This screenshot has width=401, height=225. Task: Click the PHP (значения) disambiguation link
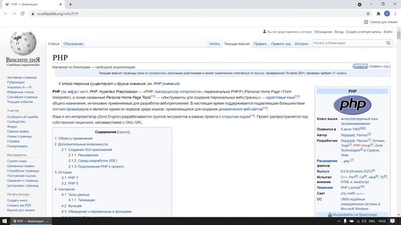click(x=167, y=84)
